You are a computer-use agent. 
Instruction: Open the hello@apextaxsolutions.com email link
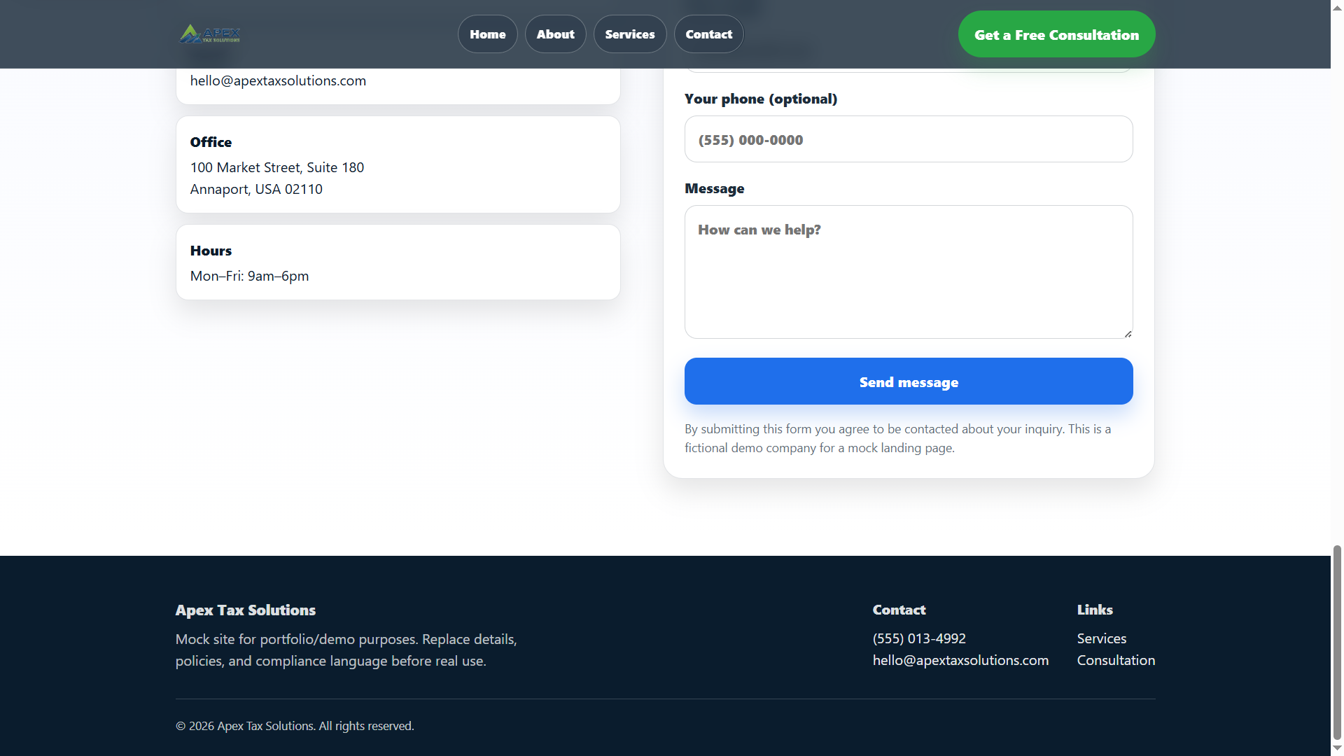click(x=277, y=80)
